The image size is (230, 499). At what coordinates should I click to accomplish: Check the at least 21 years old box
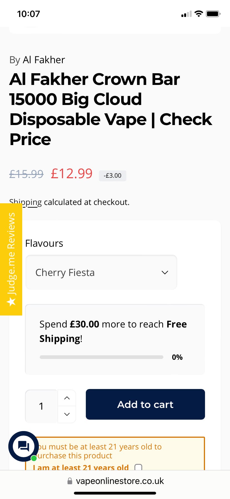pos(138,467)
